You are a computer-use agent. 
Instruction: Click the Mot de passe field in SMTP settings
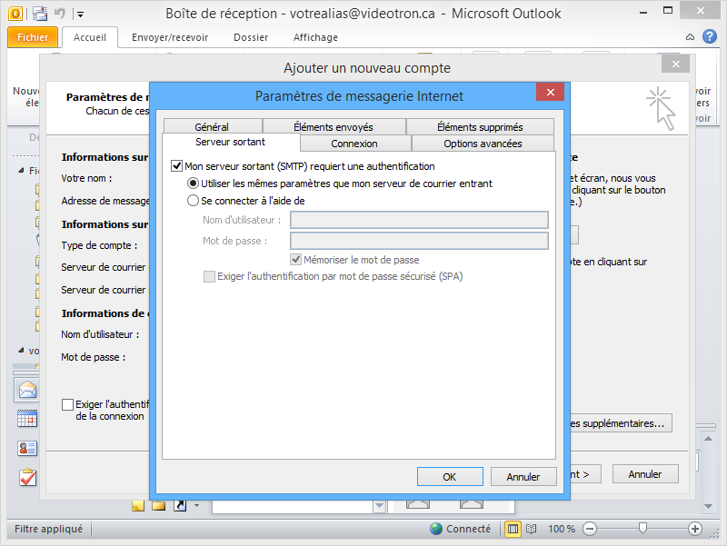(x=419, y=241)
